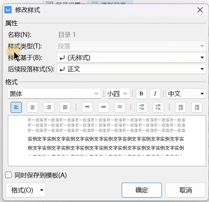Click the 名称(N): label
This screenshot has height=202, width=209.
[x=19, y=35]
